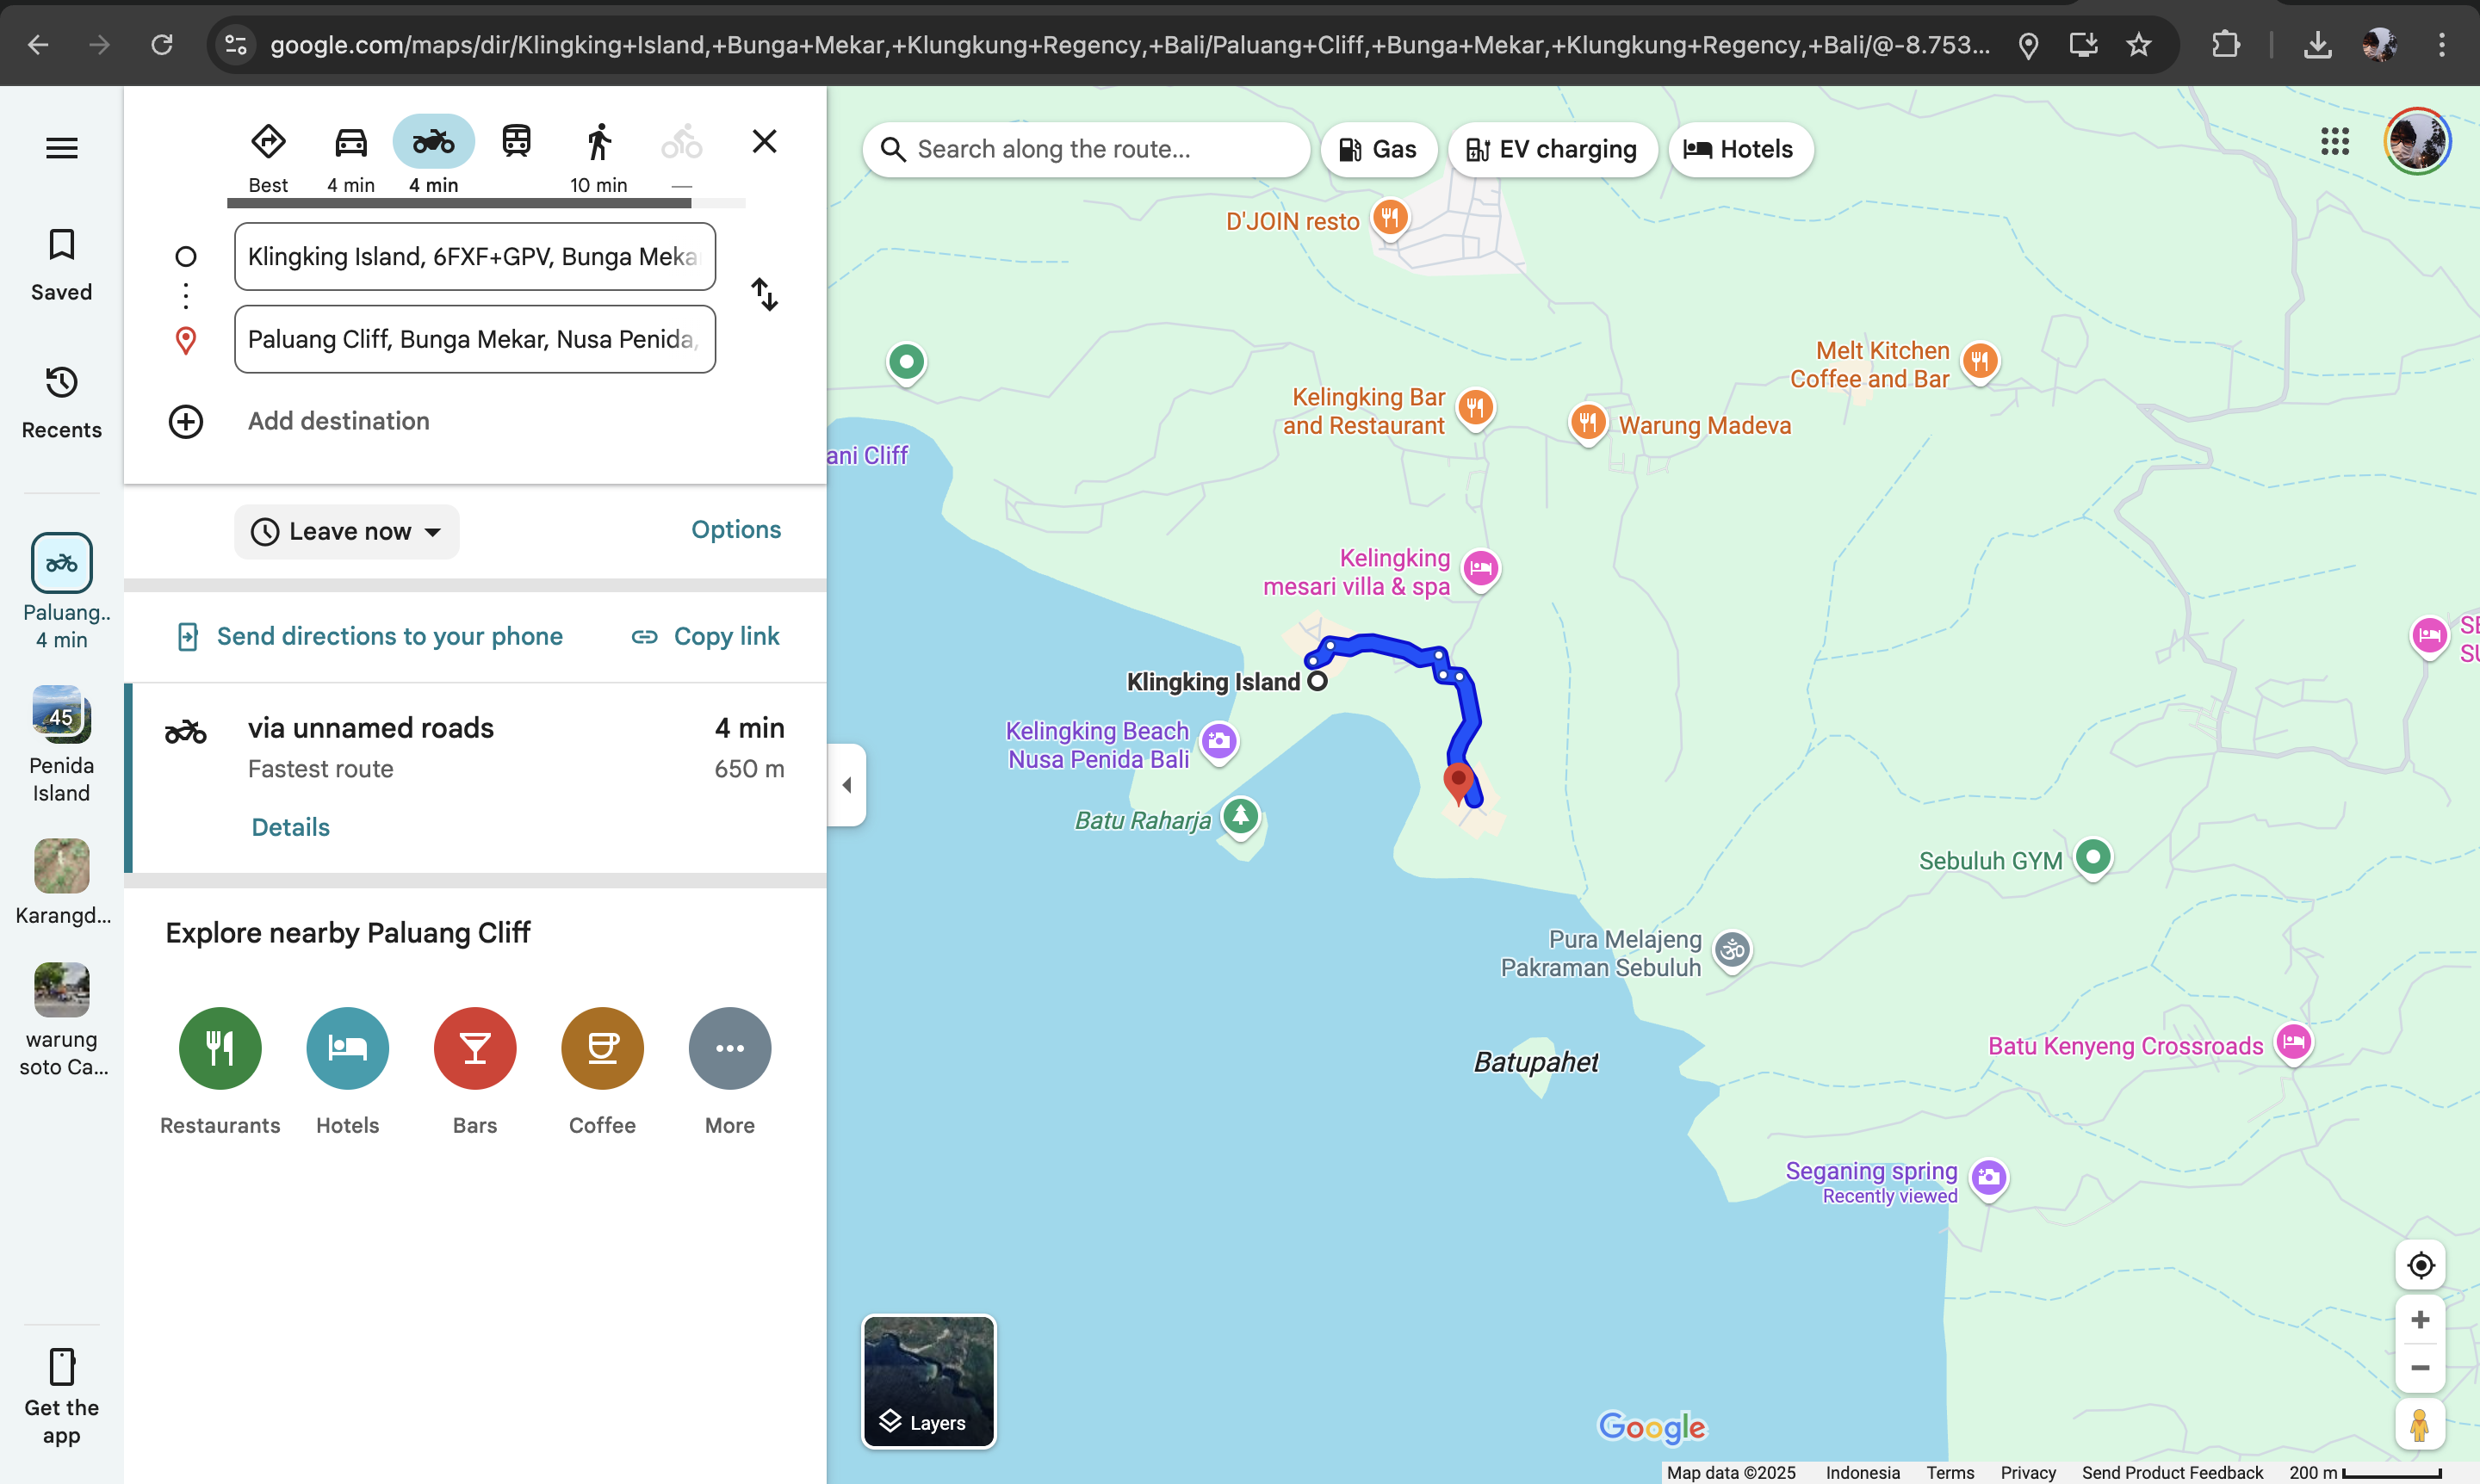Click Copy link
The image size is (2480, 1484).
706,637
